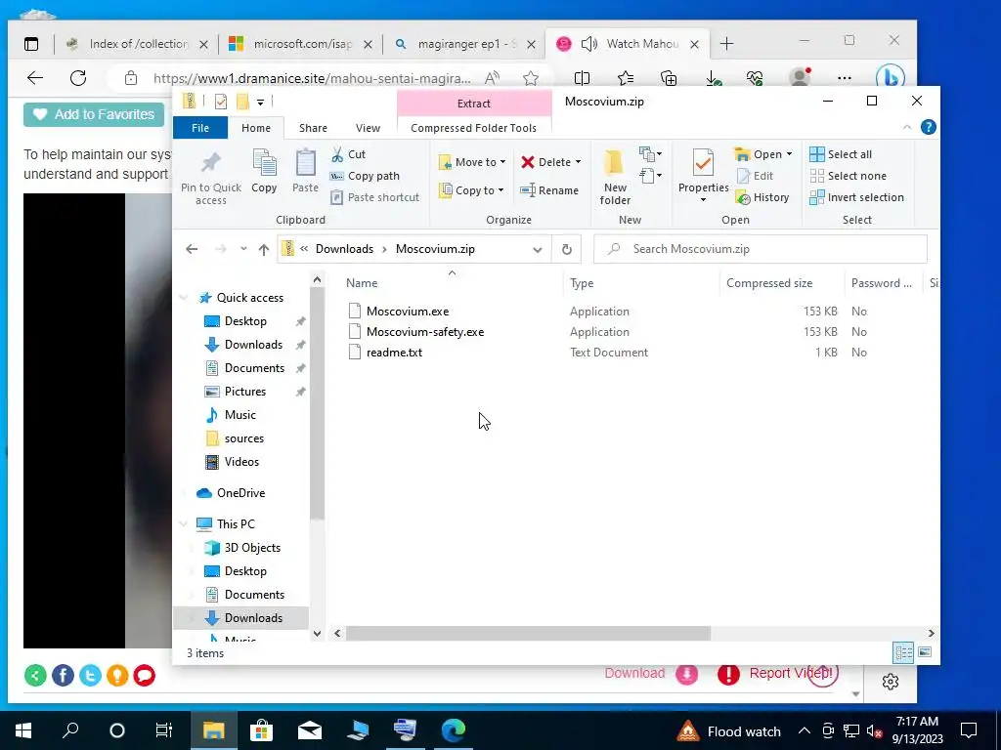
Task: Open Task View on taskbar
Action: pos(164,730)
